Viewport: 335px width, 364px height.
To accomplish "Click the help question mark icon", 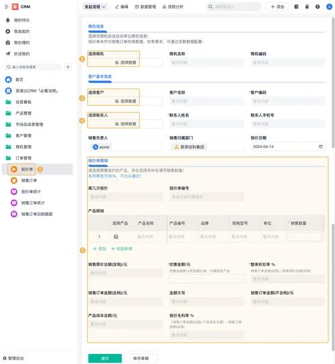I will 318,7.
